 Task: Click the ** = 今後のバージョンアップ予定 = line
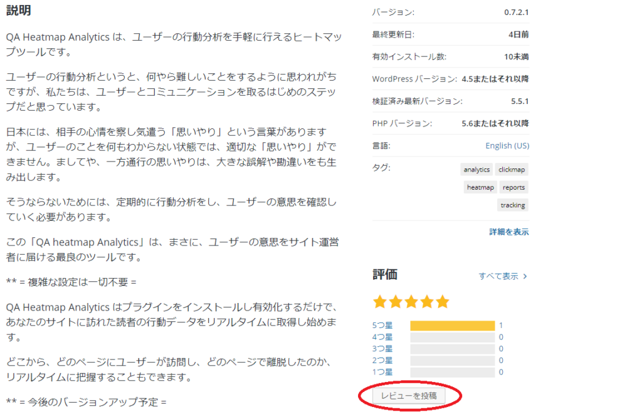point(87,402)
